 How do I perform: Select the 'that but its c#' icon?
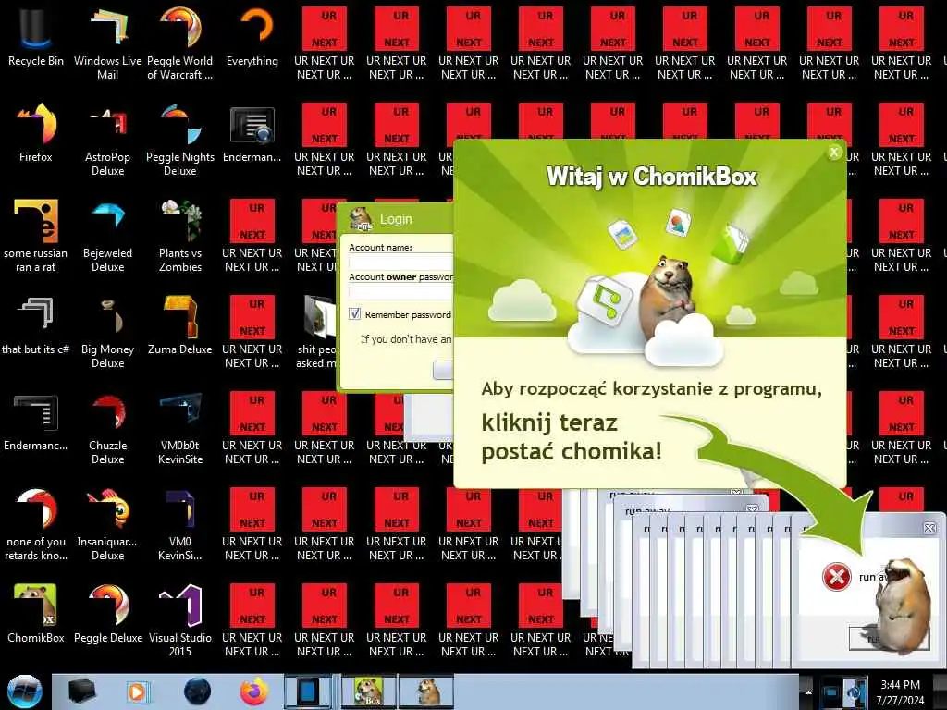[36, 326]
